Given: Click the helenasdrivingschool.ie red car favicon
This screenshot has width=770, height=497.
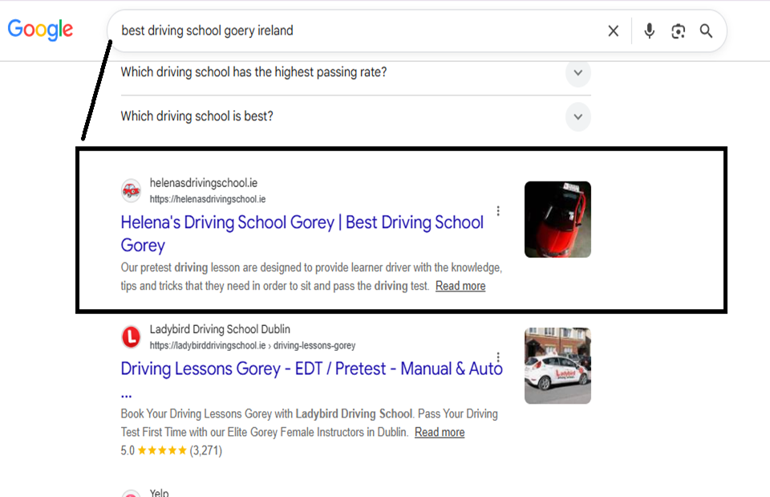Looking at the screenshot, I should click(x=131, y=190).
